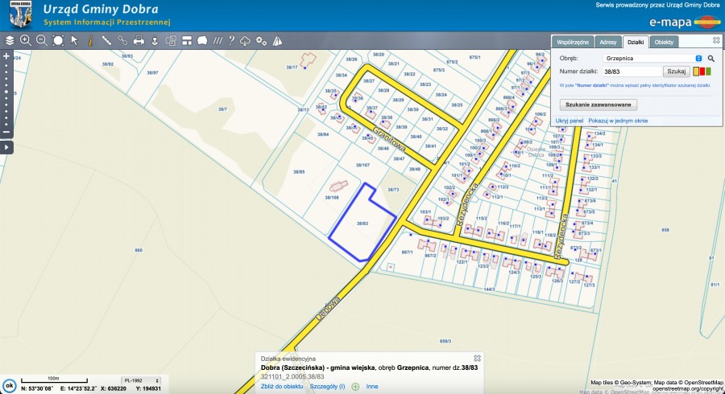Select the zoom out magnifier tool
The image size is (725, 394).
coord(41,39)
